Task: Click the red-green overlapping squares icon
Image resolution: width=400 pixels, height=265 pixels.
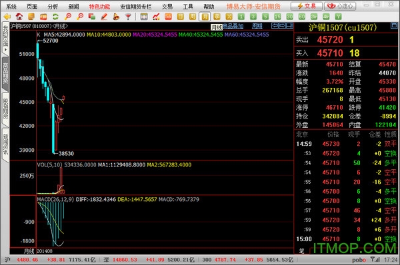Action: 92,17
